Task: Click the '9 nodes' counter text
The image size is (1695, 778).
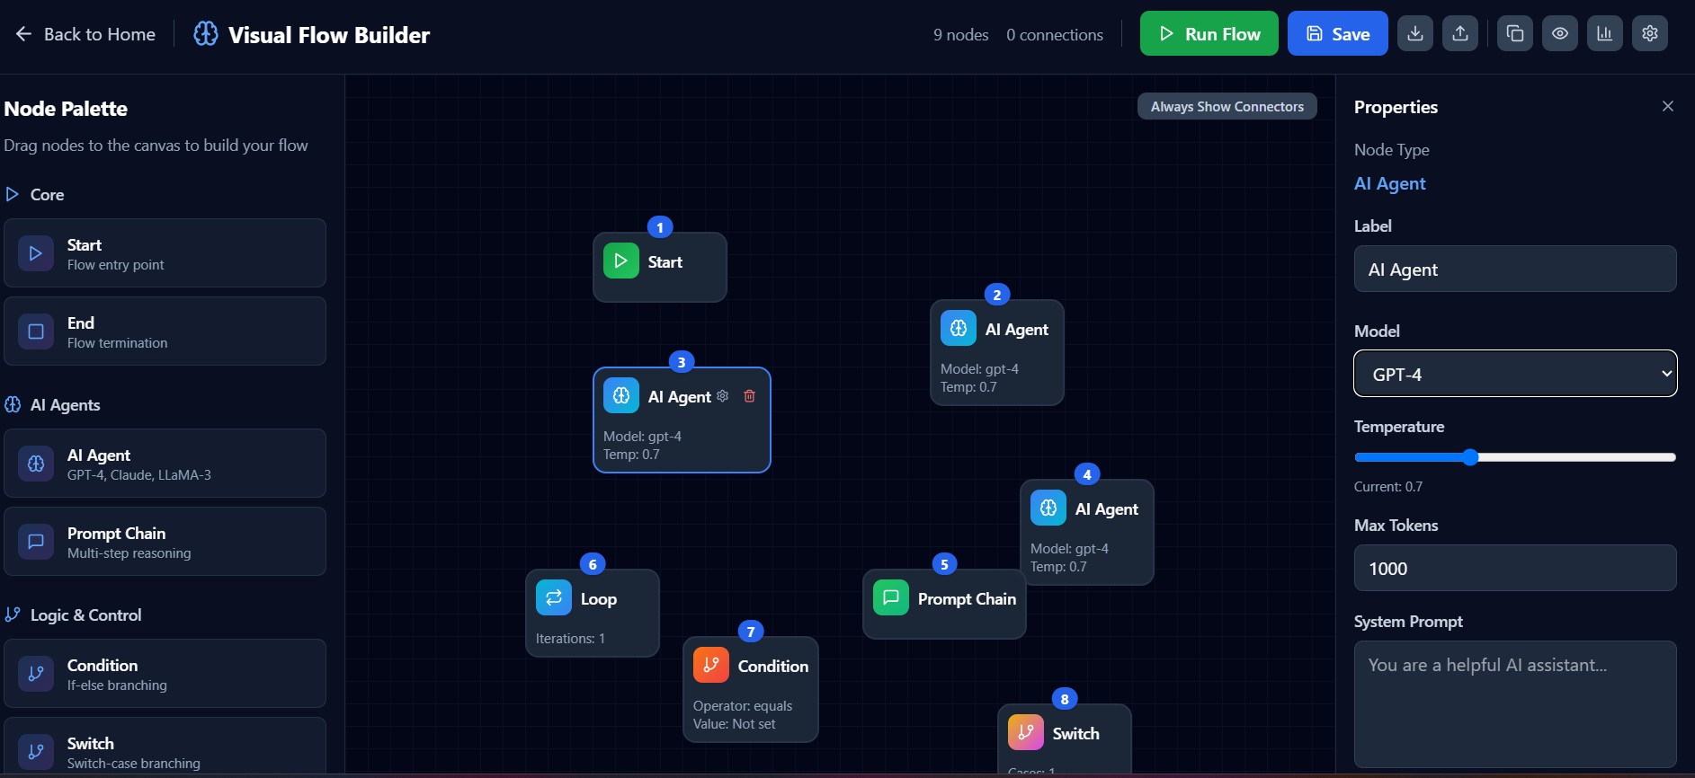Action: coord(960,34)
